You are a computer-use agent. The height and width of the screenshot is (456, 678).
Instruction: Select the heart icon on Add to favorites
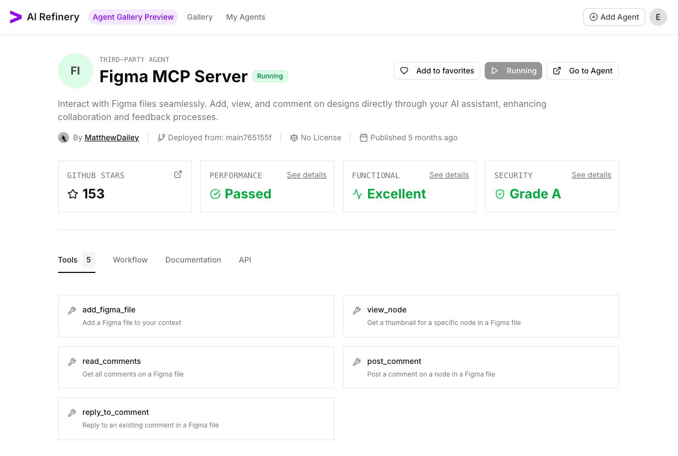(x=404, y=71)
